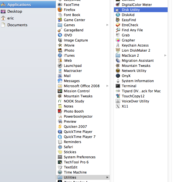
Task: Expand the Games folder arrow
Action: (107, 25)
